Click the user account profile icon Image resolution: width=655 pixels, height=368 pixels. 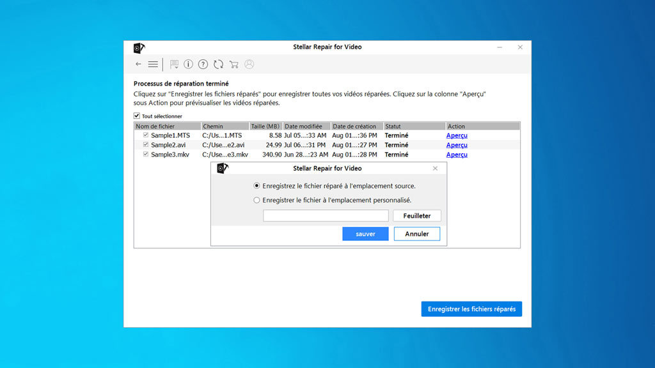(x=249, y=65)
